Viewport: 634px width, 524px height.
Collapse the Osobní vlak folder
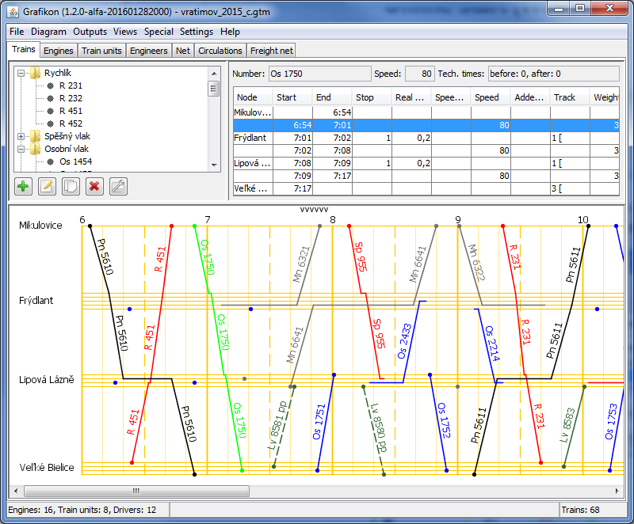[x=21, y=149]
